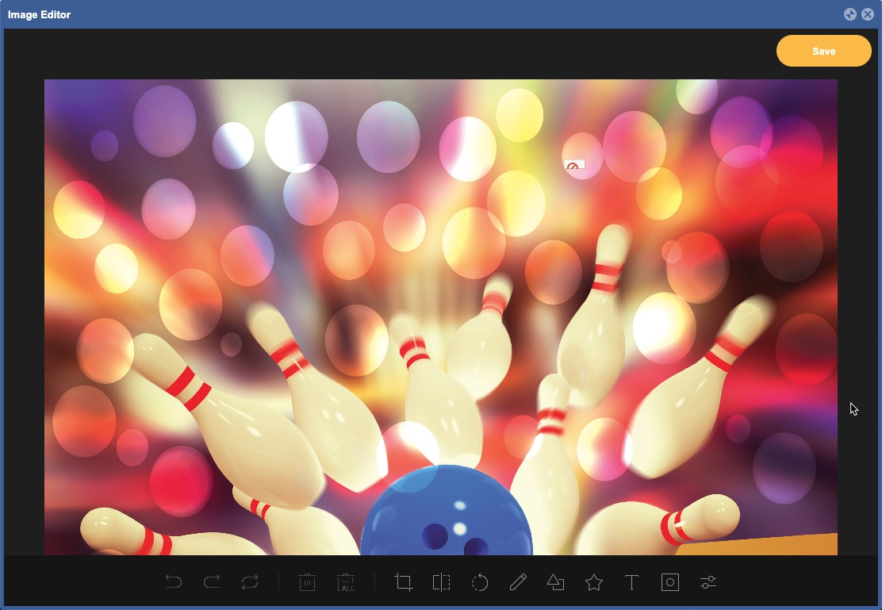Select the small red icon on canvas
This screenshot has width=882, height=610.
click(x=573, y=166)
